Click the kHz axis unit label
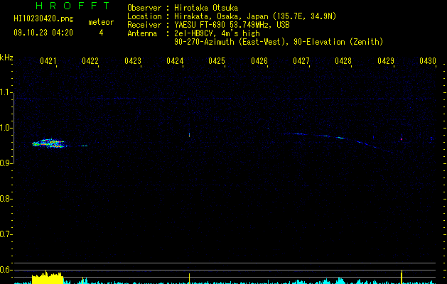447x284 pixels. point(6,58)
